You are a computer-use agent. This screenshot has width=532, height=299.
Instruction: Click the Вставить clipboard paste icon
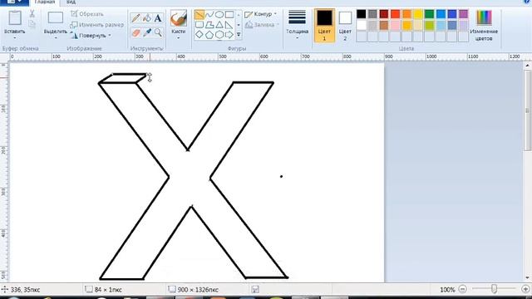coord(15,18)
